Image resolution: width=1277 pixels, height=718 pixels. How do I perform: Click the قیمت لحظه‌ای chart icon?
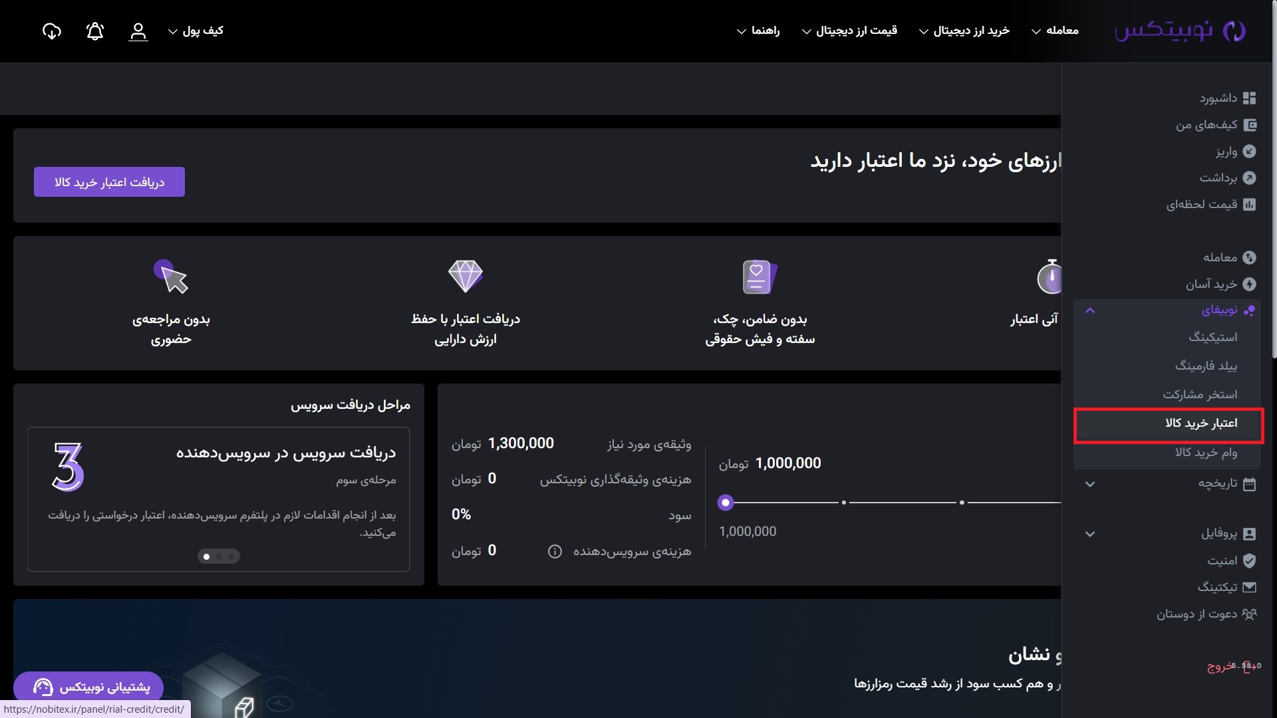tap(1249, 205)
